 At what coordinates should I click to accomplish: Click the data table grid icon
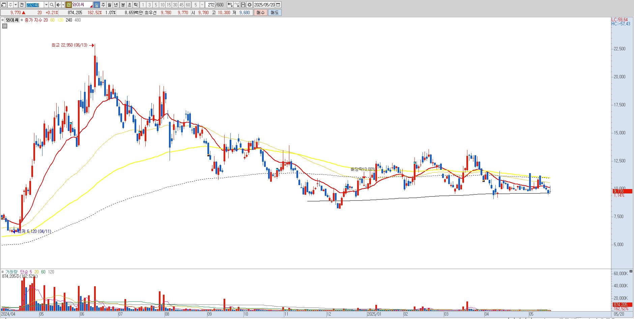(5, 26)
